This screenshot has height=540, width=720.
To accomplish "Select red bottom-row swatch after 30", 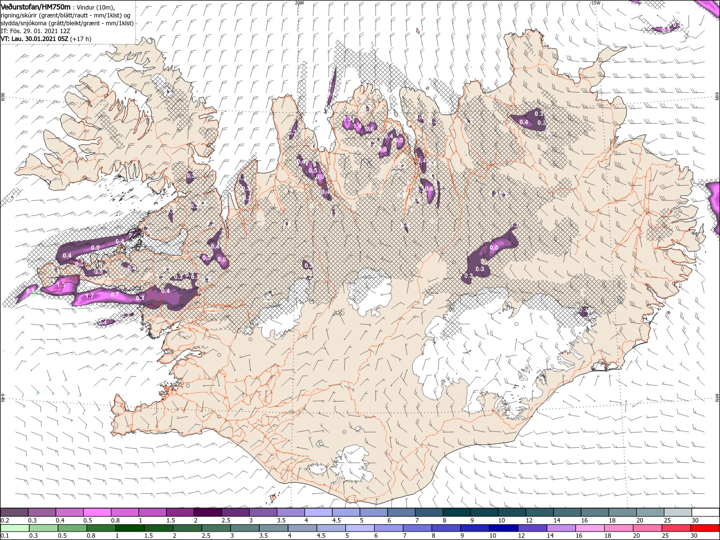I will pyautogui.click(x=705, y=528).
